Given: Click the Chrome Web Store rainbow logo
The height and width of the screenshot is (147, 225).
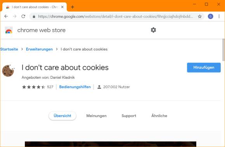Looking at the screenshot, I should [9, 30].
